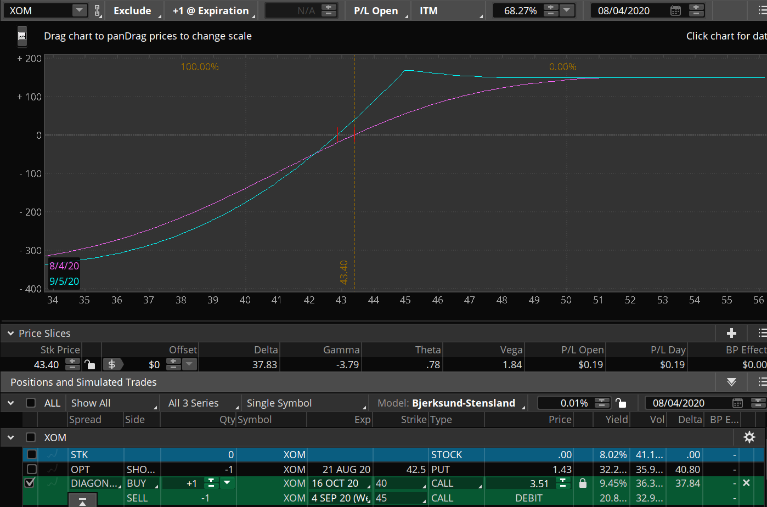Open XOM group settings gear
The width and height of the screenshot is (767, 507).
pos(749,437)
